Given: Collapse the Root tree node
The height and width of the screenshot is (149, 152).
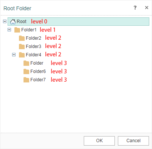Looking at the screenshot, I should click(x=5, y=22).
